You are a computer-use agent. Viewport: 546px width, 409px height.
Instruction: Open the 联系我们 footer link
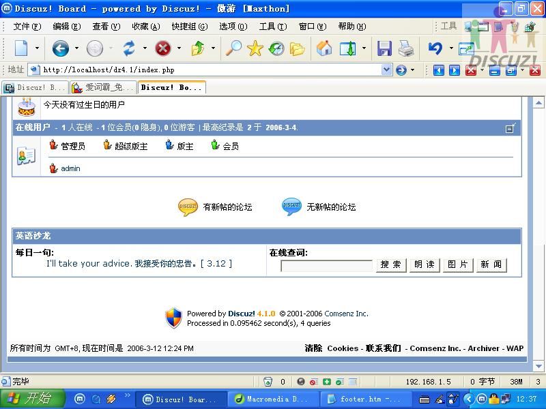[384, 348]
